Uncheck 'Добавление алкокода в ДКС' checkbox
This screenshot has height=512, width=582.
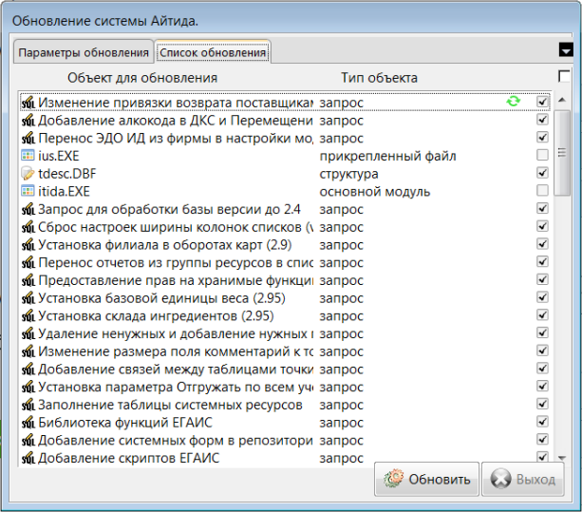point(542,119)
